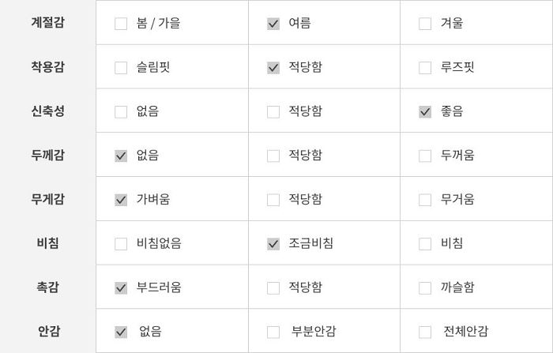The height and width of the screenshot is (353, 553).
Task: Uncheck the 신축성 좋음 checkbox
Action: pyautogui.click(x=425, y=112)
